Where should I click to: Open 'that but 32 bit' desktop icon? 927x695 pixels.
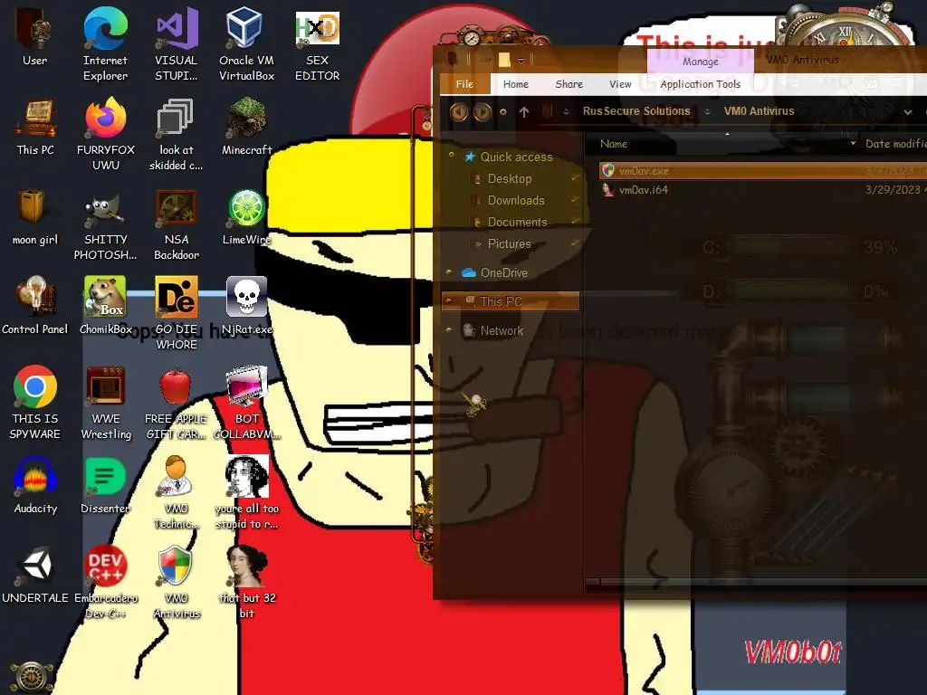pyautogui.click(x=246, y=583)
